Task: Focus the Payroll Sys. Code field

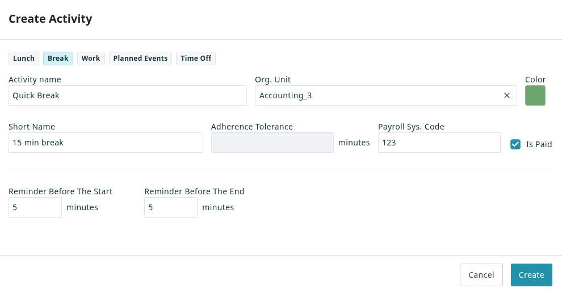Action: click(439, 143)
